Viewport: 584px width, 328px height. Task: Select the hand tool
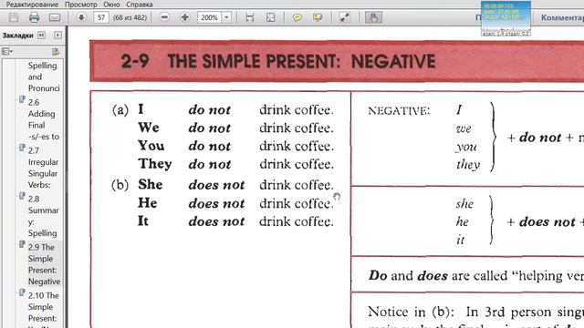[x=373, y=17]
